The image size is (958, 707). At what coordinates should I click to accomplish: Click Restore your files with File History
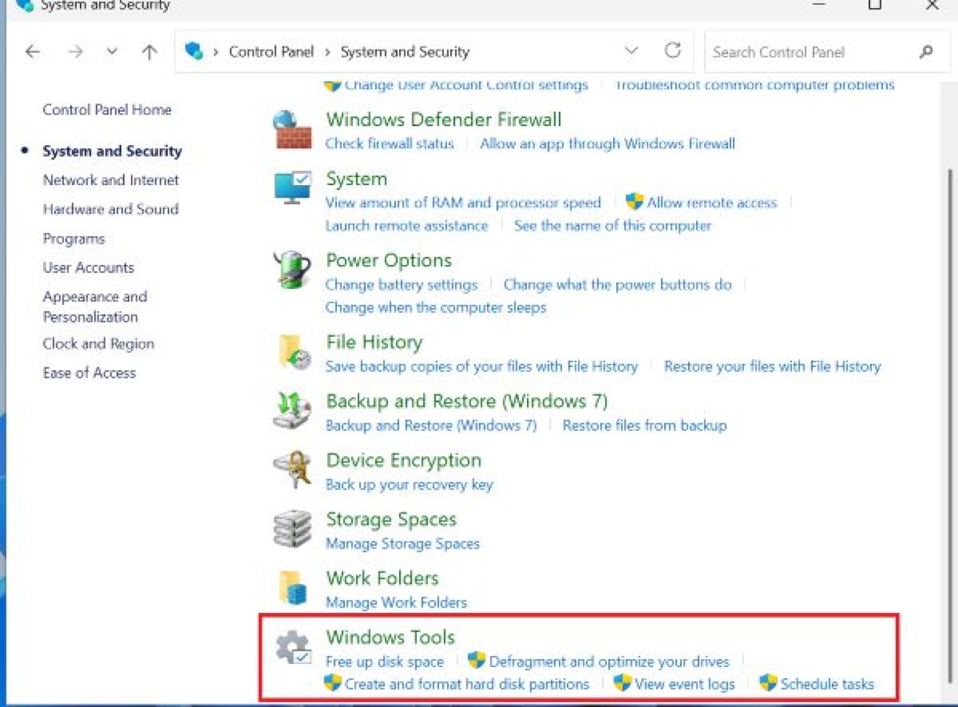pyautogui.click(x=773, y=367)
